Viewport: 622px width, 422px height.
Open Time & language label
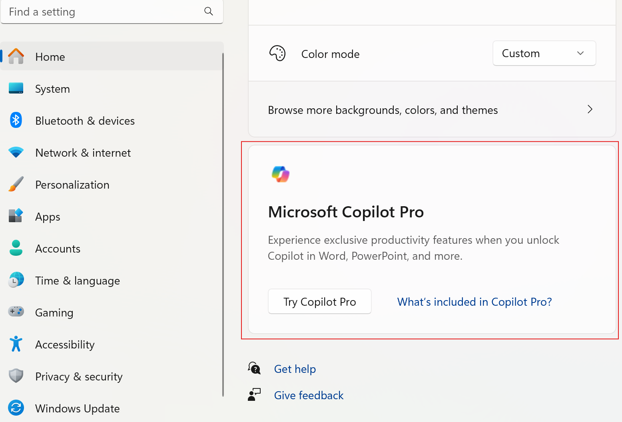point(77,281)
